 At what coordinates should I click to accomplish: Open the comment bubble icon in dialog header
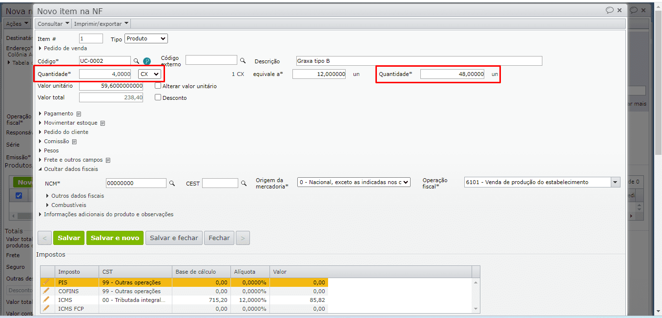pos(609,10)
